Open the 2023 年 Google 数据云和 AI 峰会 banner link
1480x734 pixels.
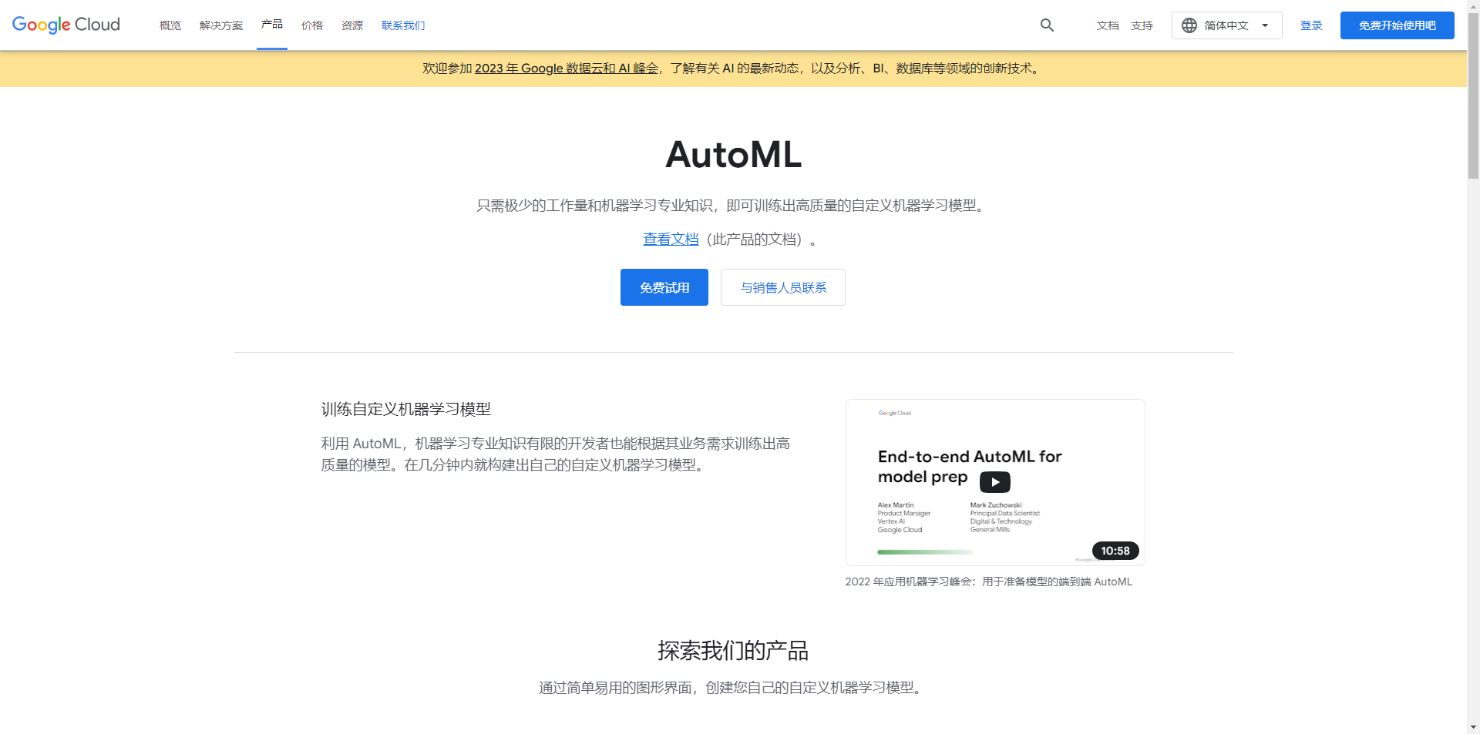pos(567,69)
